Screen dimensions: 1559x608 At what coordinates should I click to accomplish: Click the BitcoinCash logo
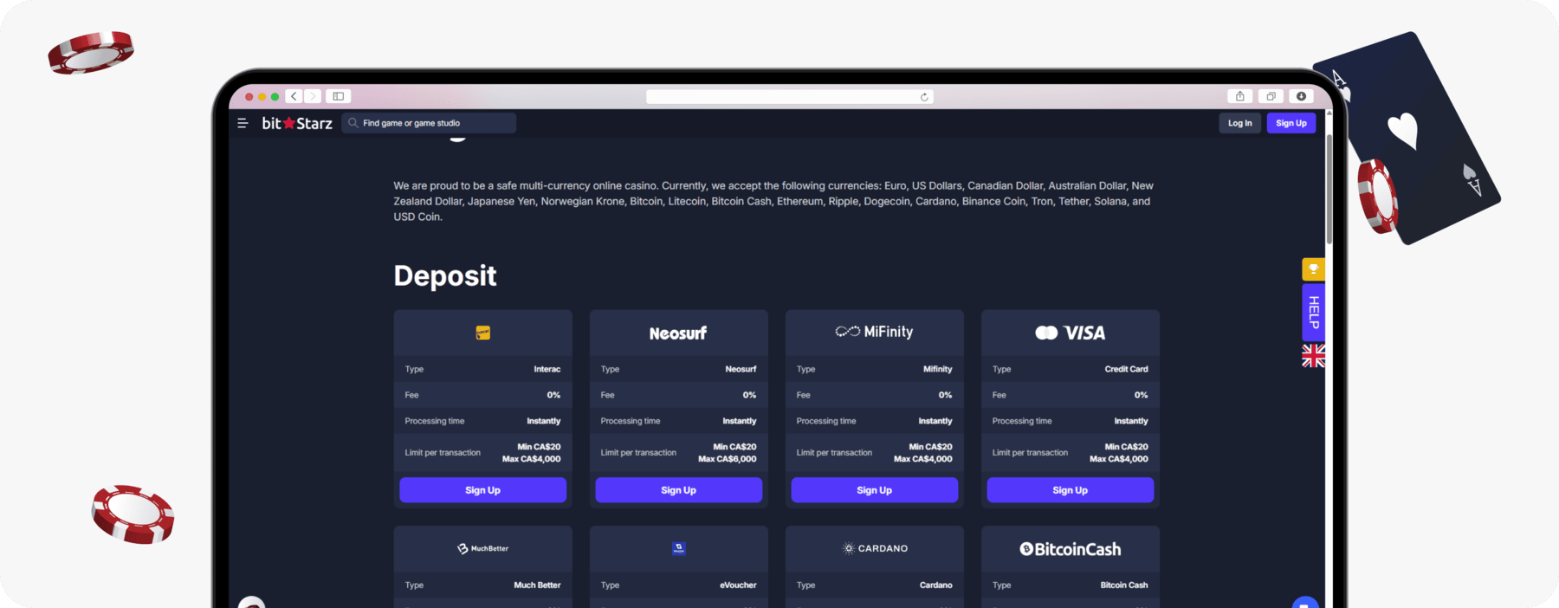coord(1070,549)
